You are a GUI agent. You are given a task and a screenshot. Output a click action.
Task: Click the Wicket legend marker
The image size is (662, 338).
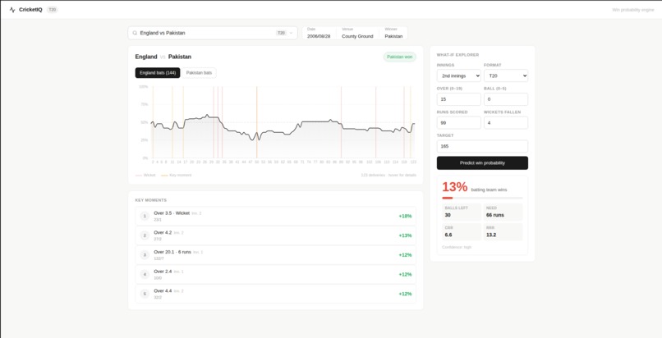click(x=139, y=176)
